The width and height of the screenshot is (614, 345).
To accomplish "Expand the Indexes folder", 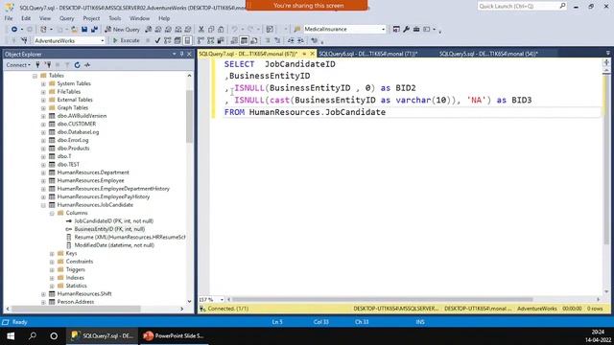I will tap(52, 278).
